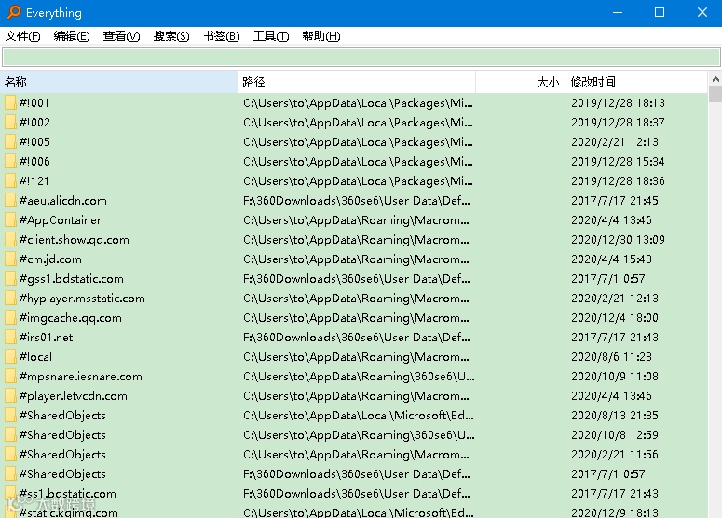The image size is (722, 518).
Task: Open the 书签(B) menu
Action: click(222, 36)
